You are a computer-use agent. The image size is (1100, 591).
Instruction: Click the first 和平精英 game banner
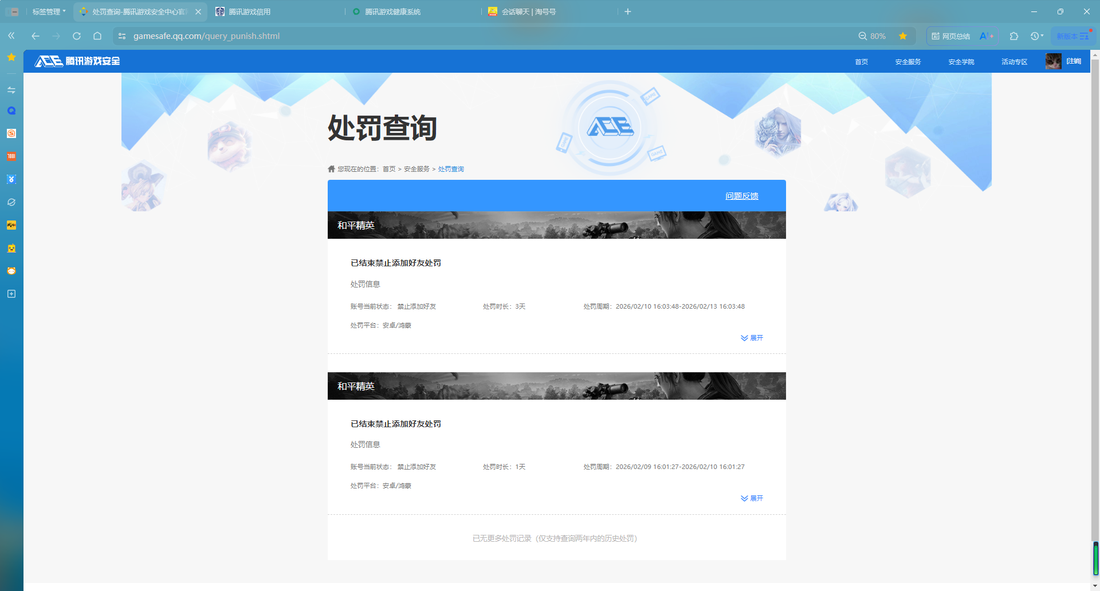(x=557, y=225)
